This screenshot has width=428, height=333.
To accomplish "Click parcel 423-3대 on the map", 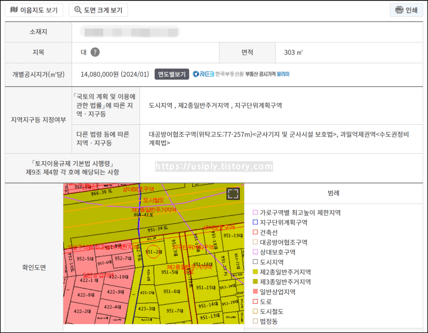I will [x=147, y=309].
